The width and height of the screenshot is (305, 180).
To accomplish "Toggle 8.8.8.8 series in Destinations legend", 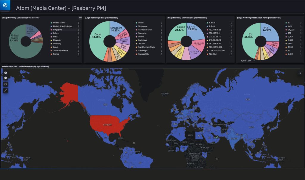I will (x=212, y=23).
